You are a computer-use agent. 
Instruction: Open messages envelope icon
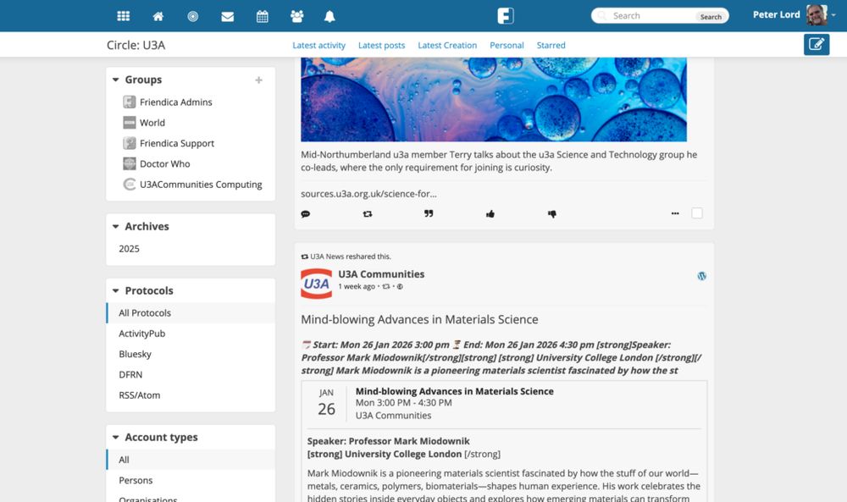point(227,17)
